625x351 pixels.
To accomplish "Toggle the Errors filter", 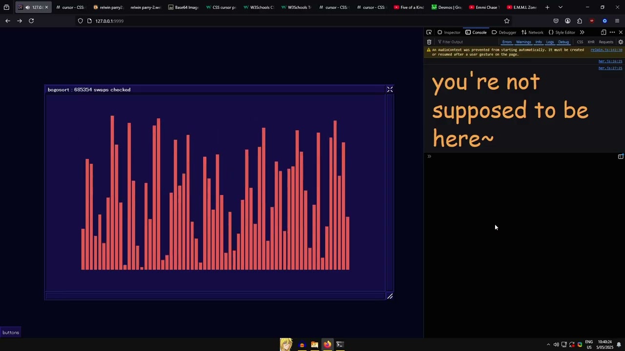I will coord(507,42).
